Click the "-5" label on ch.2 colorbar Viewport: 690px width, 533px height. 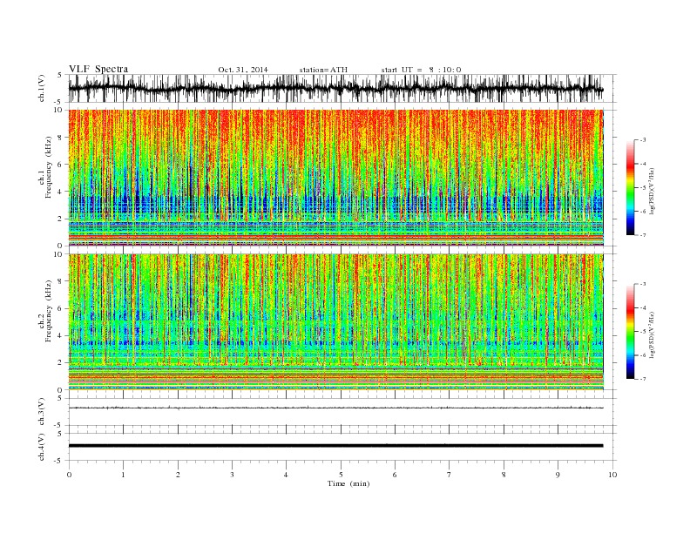[x=643, y=332]
